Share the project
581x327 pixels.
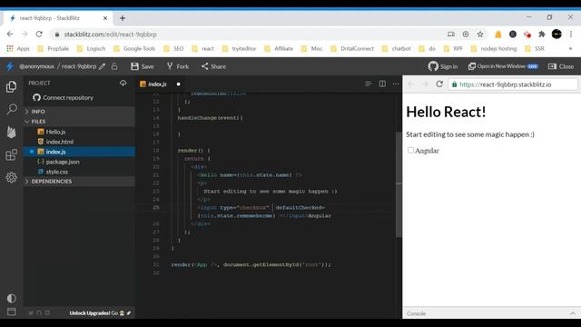214,66
